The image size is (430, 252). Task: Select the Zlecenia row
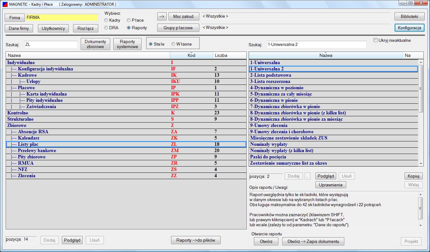[x=126, y=176]
